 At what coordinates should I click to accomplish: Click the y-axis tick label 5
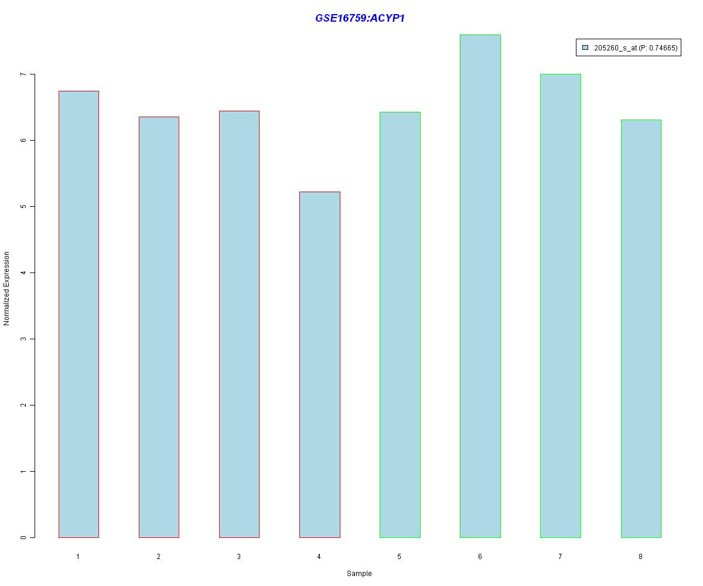(23, 207)
